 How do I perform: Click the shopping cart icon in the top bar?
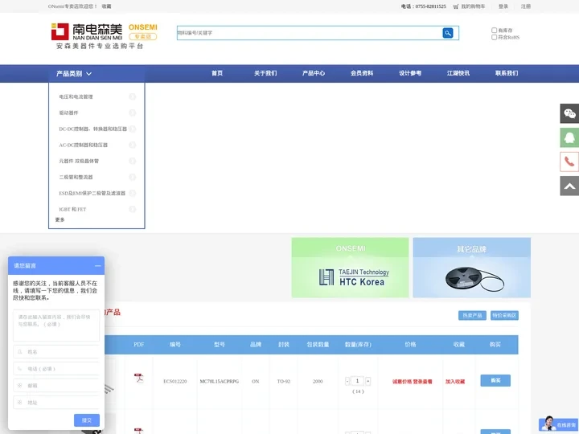coord(456,6)
